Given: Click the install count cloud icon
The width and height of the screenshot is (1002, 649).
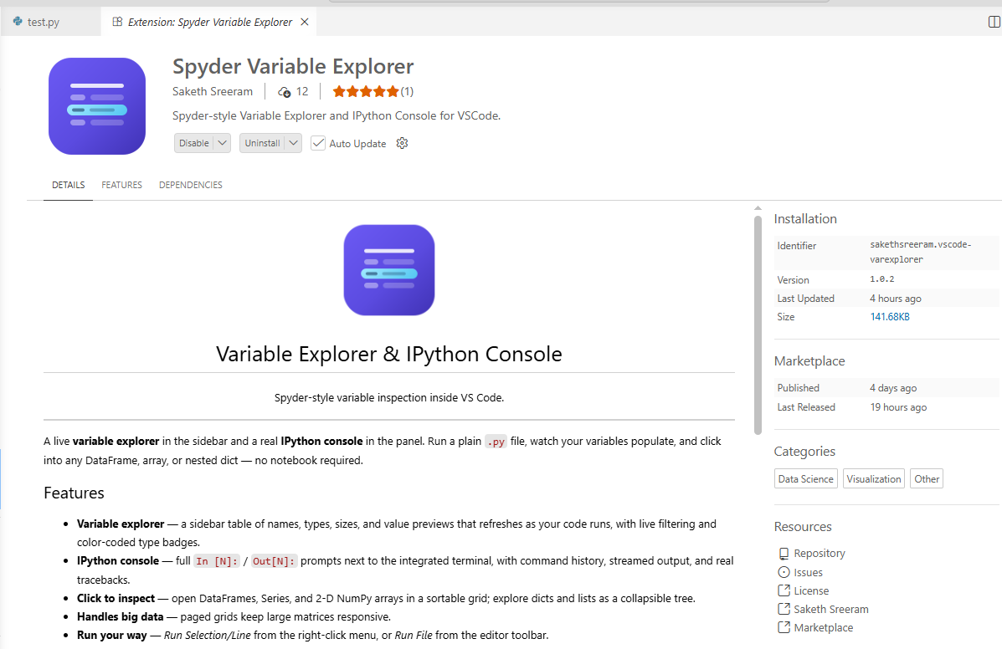Looking at the screenshot, I should [285, 92].
